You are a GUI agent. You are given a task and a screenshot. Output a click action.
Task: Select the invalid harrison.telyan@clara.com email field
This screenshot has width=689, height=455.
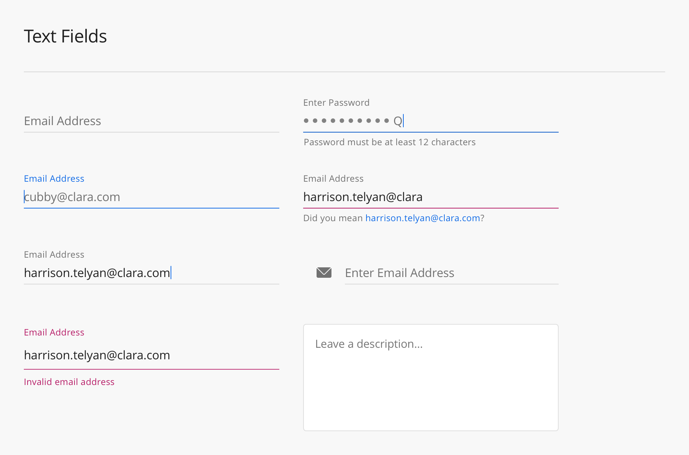149,355
